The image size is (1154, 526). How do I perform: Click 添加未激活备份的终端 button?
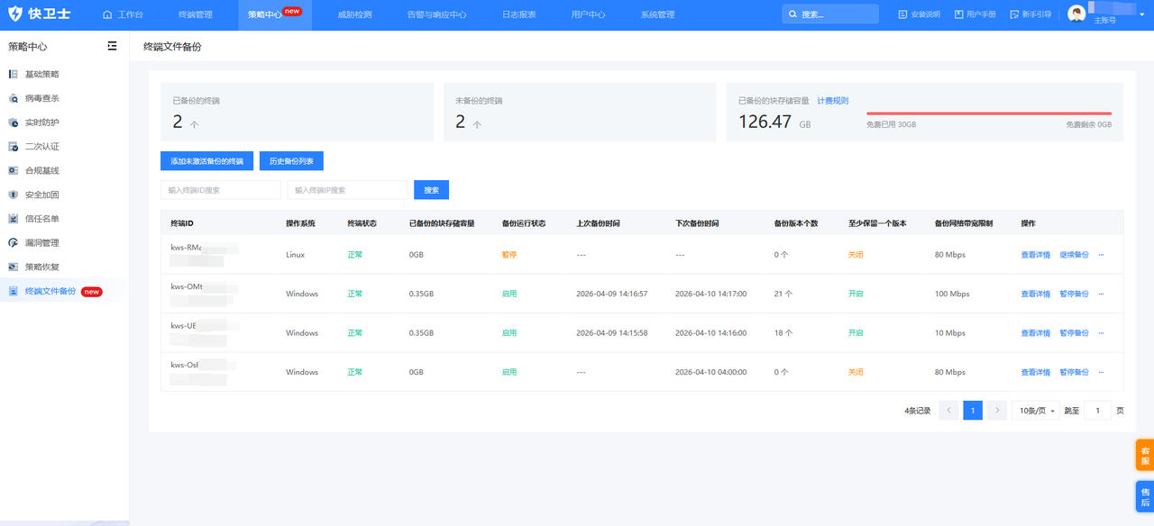206,161
